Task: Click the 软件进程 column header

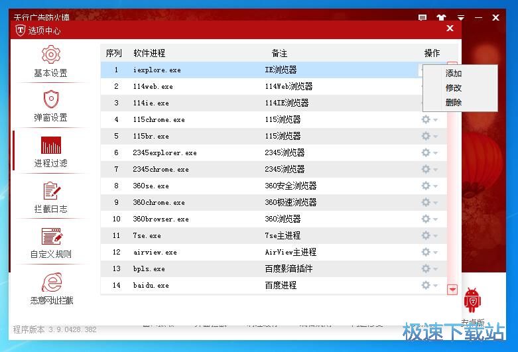Action: pos(149,53)
